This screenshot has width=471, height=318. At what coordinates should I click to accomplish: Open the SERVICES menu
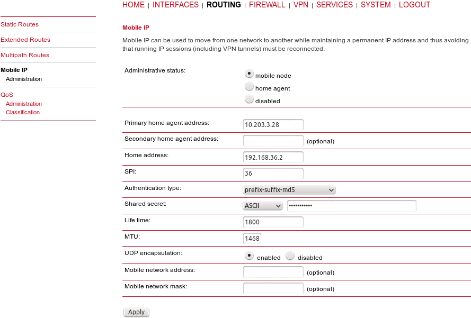click(334, 5)
